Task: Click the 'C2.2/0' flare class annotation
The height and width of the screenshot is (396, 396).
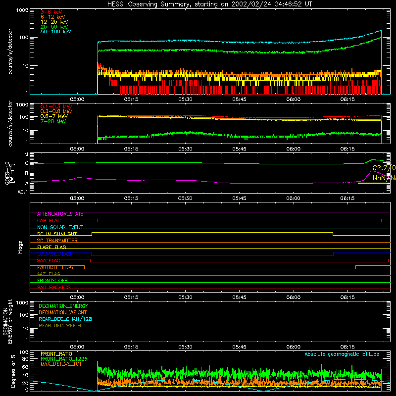Action: click(384, 168)
